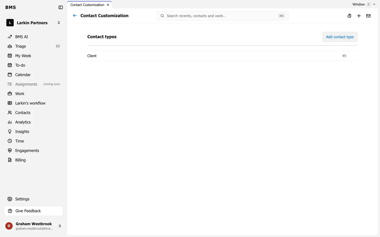Click Add contact type button
The width and height of the screenshot is (380, 237).
click(x=340, y=37)
